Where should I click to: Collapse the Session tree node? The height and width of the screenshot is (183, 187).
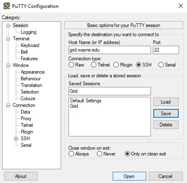(x=8, y=25)
